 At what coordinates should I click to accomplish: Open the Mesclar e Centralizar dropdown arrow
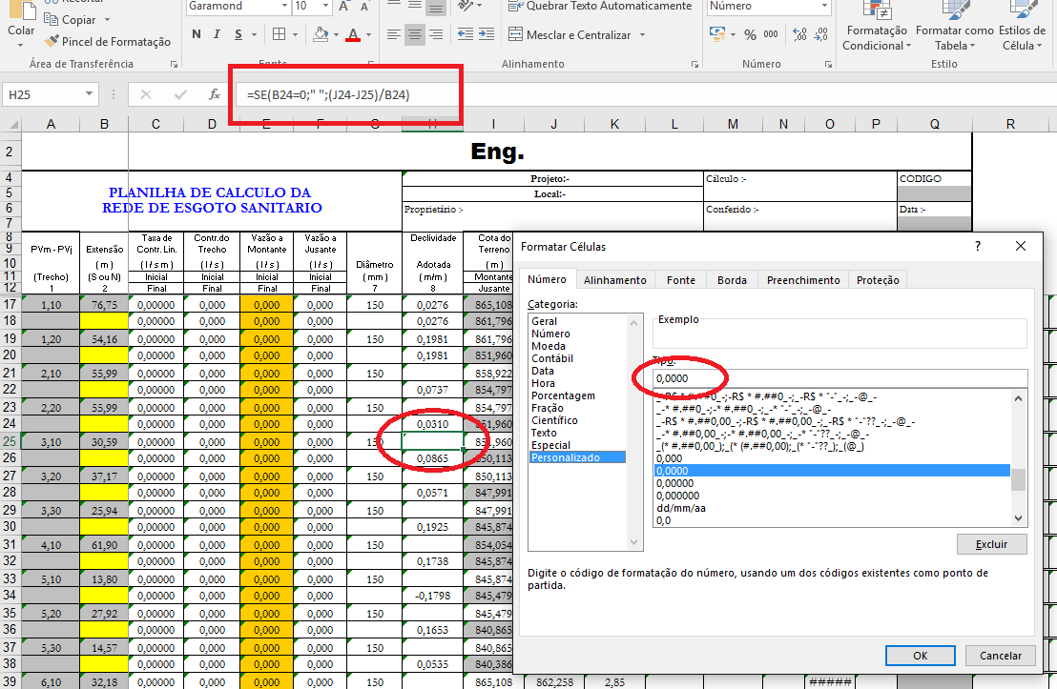coord(642,34)
